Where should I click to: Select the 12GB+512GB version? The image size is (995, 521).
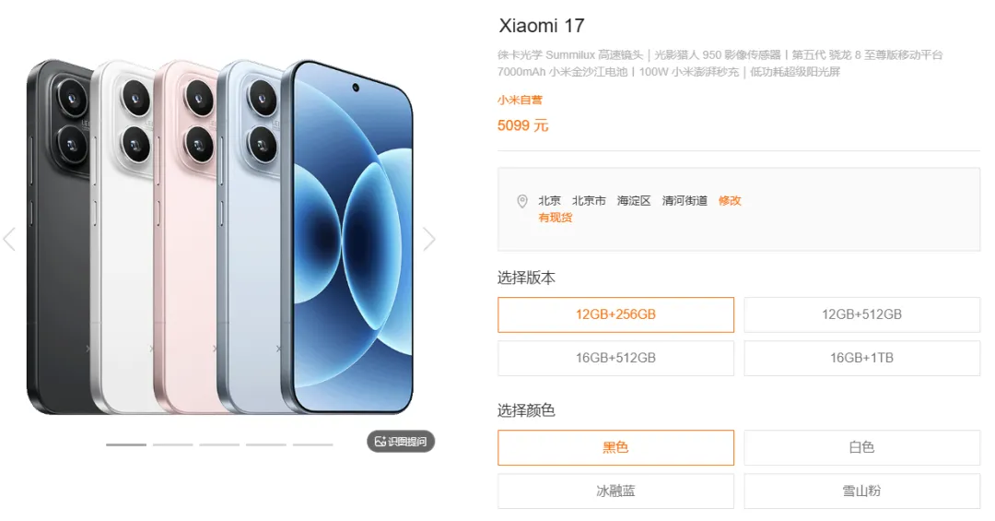click(x=861, y=314)
